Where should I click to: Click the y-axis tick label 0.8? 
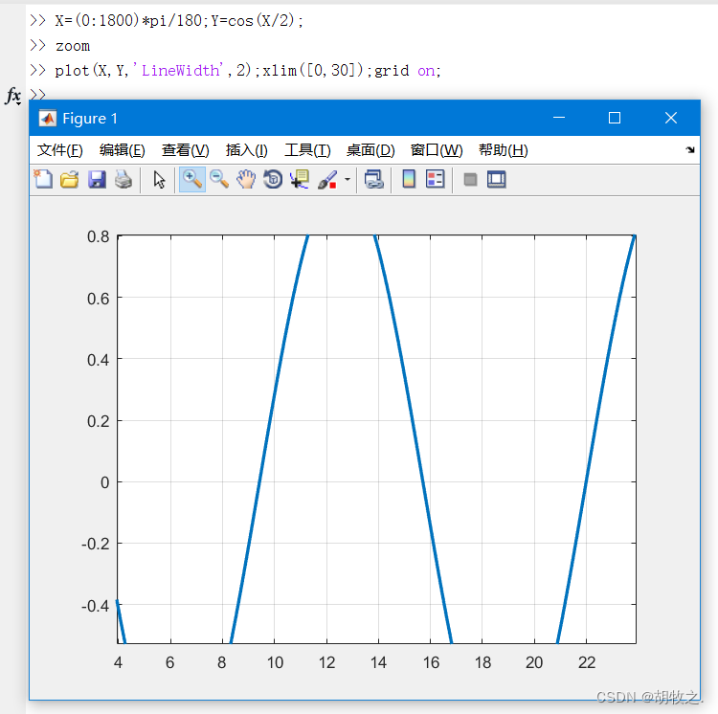point(98,236)
